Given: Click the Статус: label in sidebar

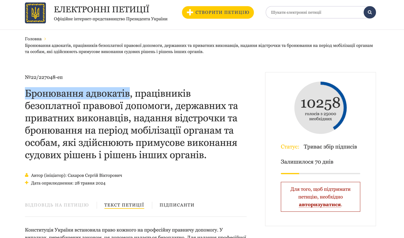Looking at the screenshot, I should click(x=290, y=147).
